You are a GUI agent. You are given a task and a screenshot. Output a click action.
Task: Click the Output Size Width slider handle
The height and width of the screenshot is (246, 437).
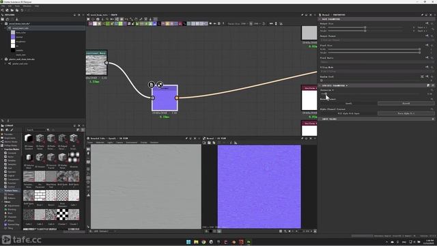point(365,27)
